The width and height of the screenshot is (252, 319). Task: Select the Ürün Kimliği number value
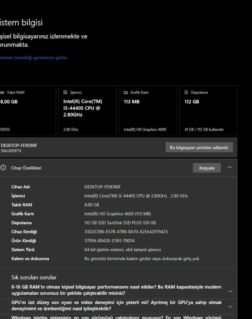point(109,240)
